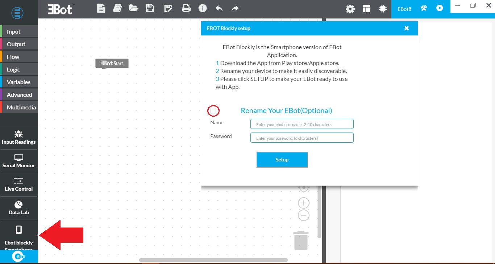Open Input Readings bug tool
Screen dimensions: 495x264
(19, 138)
